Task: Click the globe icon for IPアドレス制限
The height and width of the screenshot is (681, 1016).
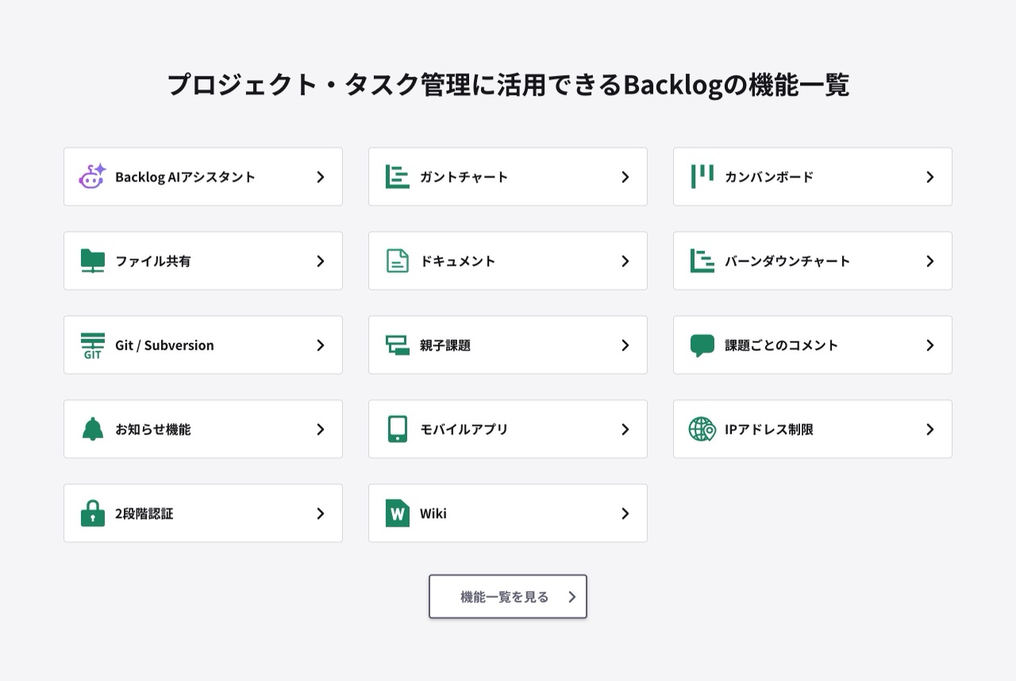Action: point(700,429)
